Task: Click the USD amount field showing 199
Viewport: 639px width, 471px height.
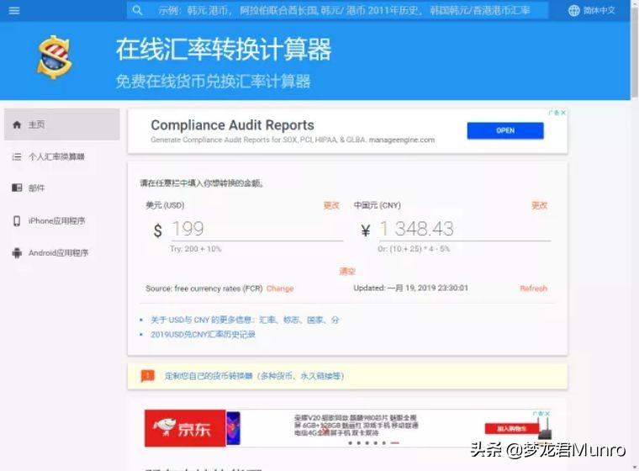Action: 256,229
